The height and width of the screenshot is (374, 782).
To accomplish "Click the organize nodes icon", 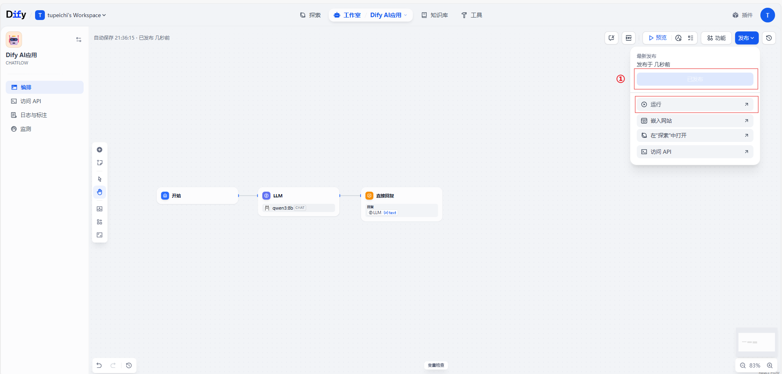I will [100, 222].
